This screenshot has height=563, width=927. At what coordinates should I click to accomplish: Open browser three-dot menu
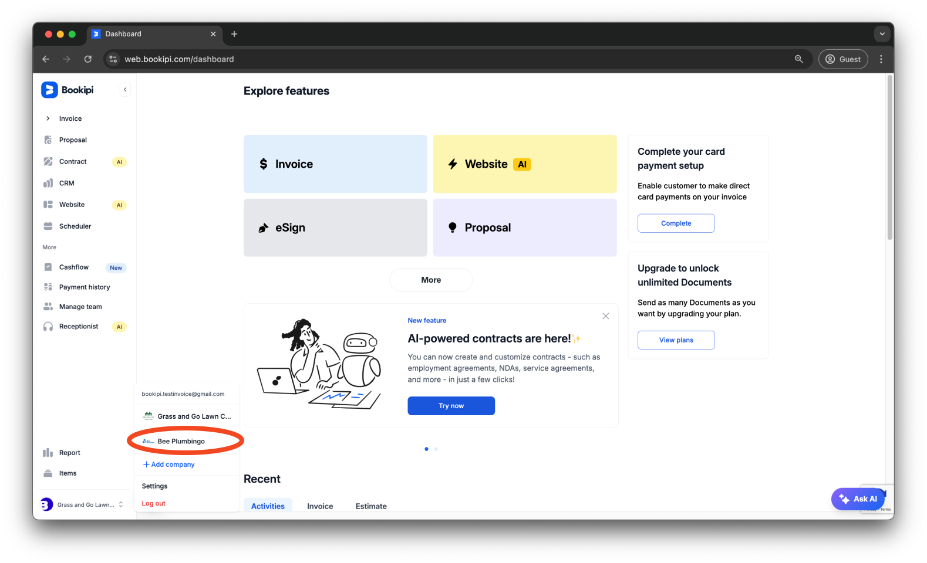[x=881, y=59]
